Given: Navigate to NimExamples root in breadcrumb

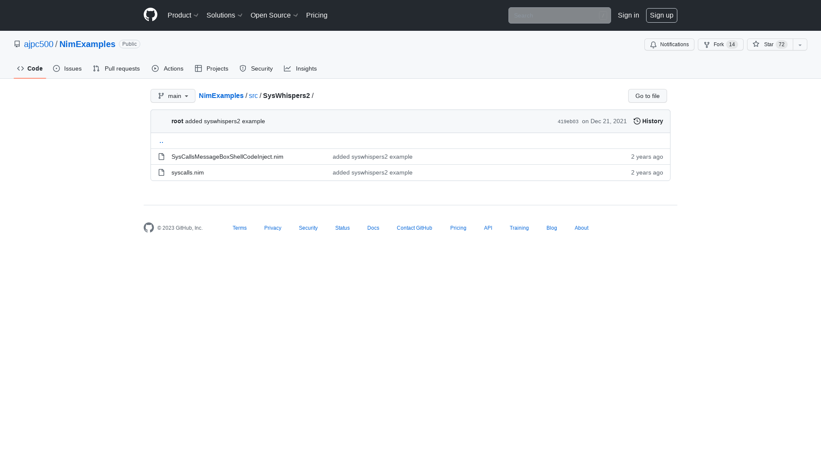Looking at the screenshot, I should (x=221, y=96).
